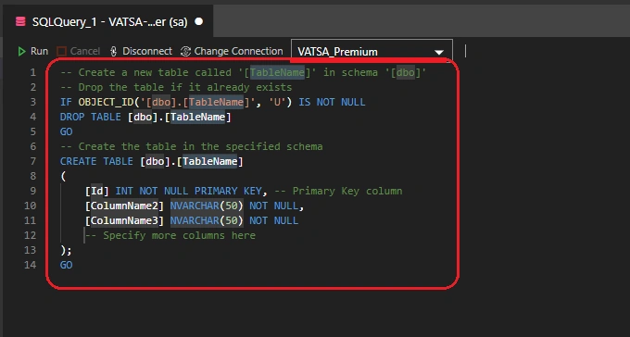Click NVARCHAR(50) on line 10
The height and width of the screenshot is (337, 630).
[207, 206]
